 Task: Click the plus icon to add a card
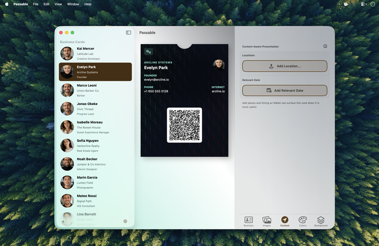click(63, 221)
